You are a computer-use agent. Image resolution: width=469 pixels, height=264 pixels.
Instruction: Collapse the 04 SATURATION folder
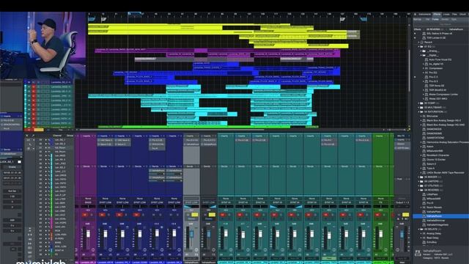418,111
